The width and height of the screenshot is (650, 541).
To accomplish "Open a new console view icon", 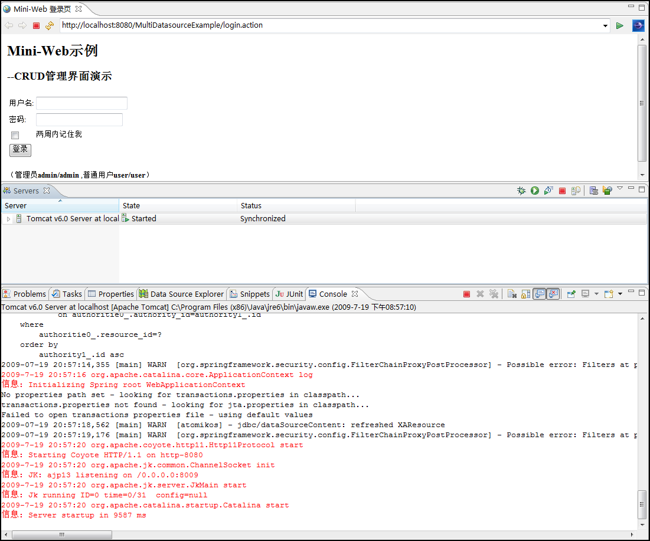I will [x=609, y=294].
